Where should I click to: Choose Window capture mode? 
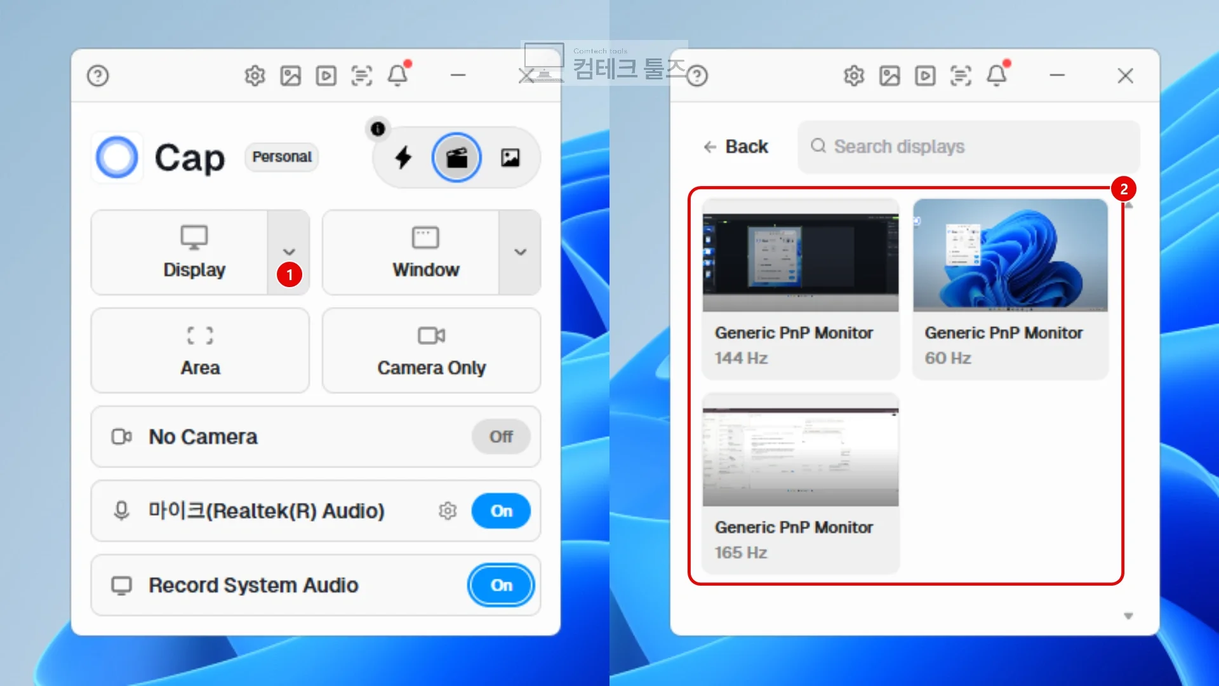[x=411, y=252]
